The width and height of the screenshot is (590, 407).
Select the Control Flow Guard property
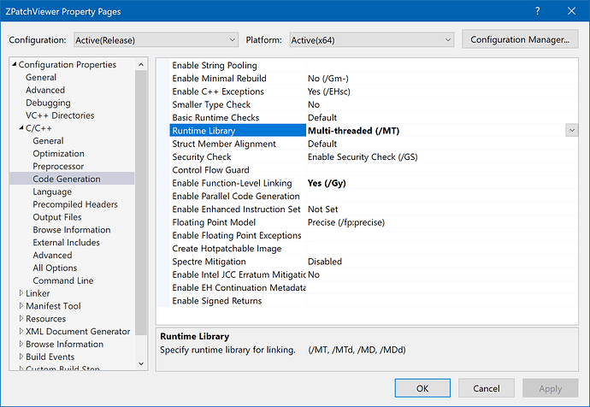click(210, 170)
